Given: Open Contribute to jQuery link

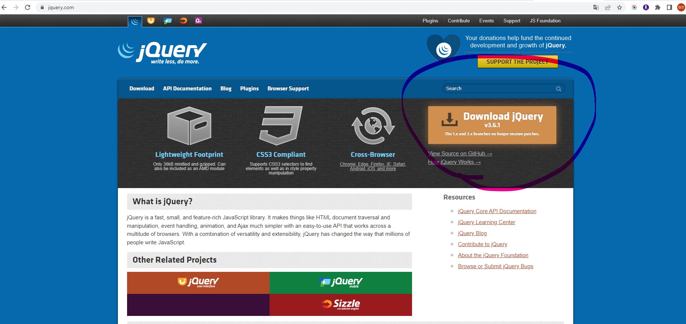Looking at the screenshot, I should (483, 244).
